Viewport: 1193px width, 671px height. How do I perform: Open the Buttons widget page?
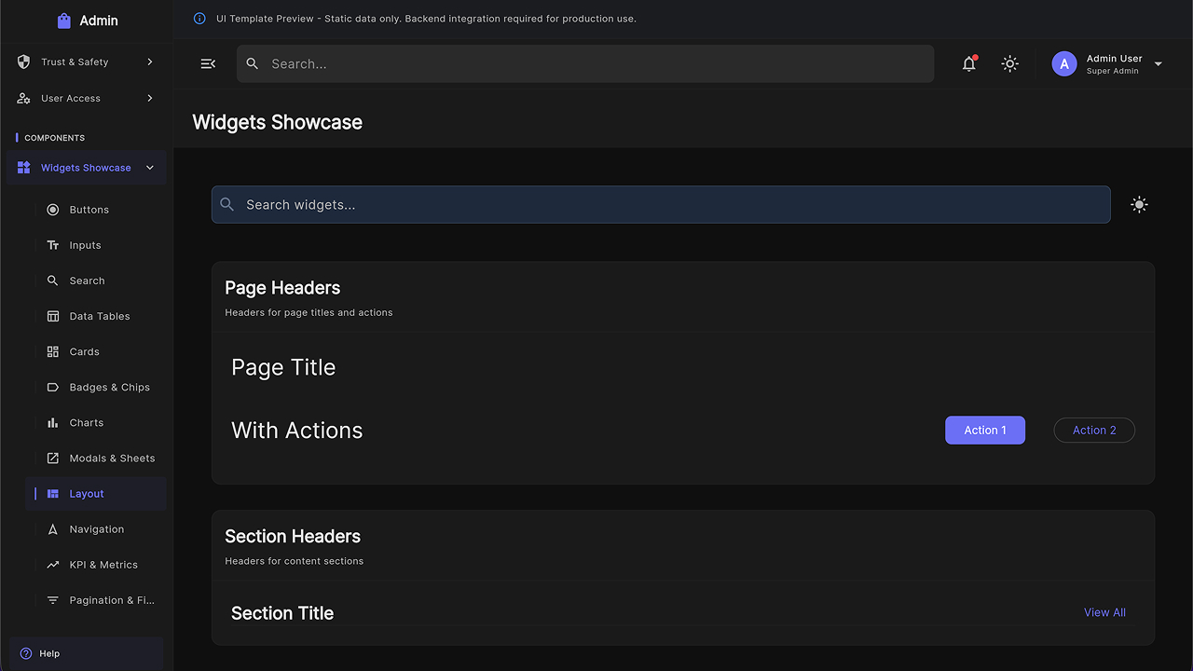[x=96, y=210]
